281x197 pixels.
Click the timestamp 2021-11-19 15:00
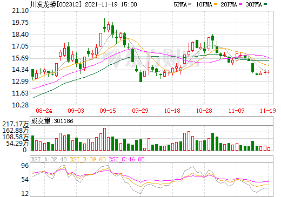pos(111,4)
